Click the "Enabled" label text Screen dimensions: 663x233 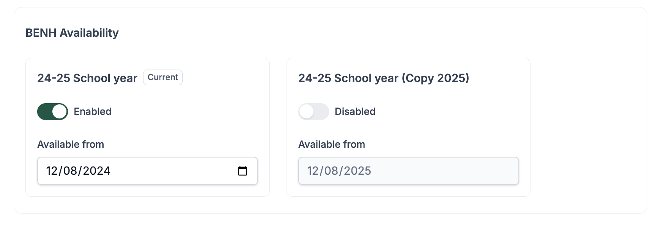point(93,111)
